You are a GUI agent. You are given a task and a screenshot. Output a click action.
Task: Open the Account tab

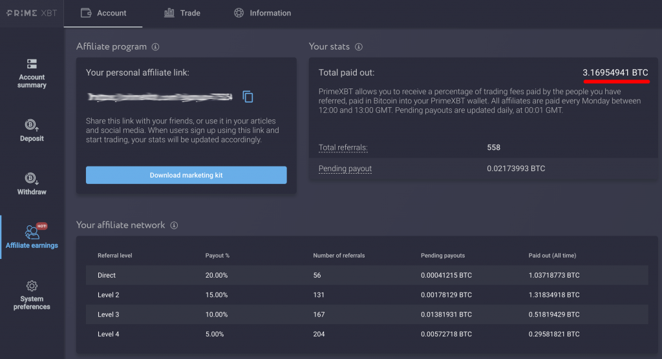pos(103,14)
